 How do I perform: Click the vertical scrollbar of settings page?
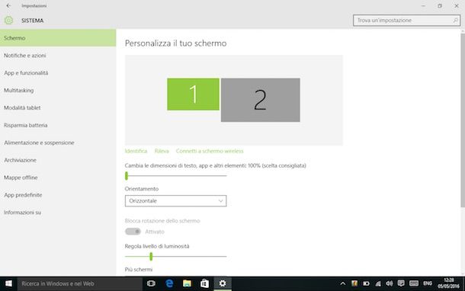point(463,120)
